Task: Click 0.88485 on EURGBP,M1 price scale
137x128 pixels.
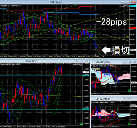Action: [86, 123]
